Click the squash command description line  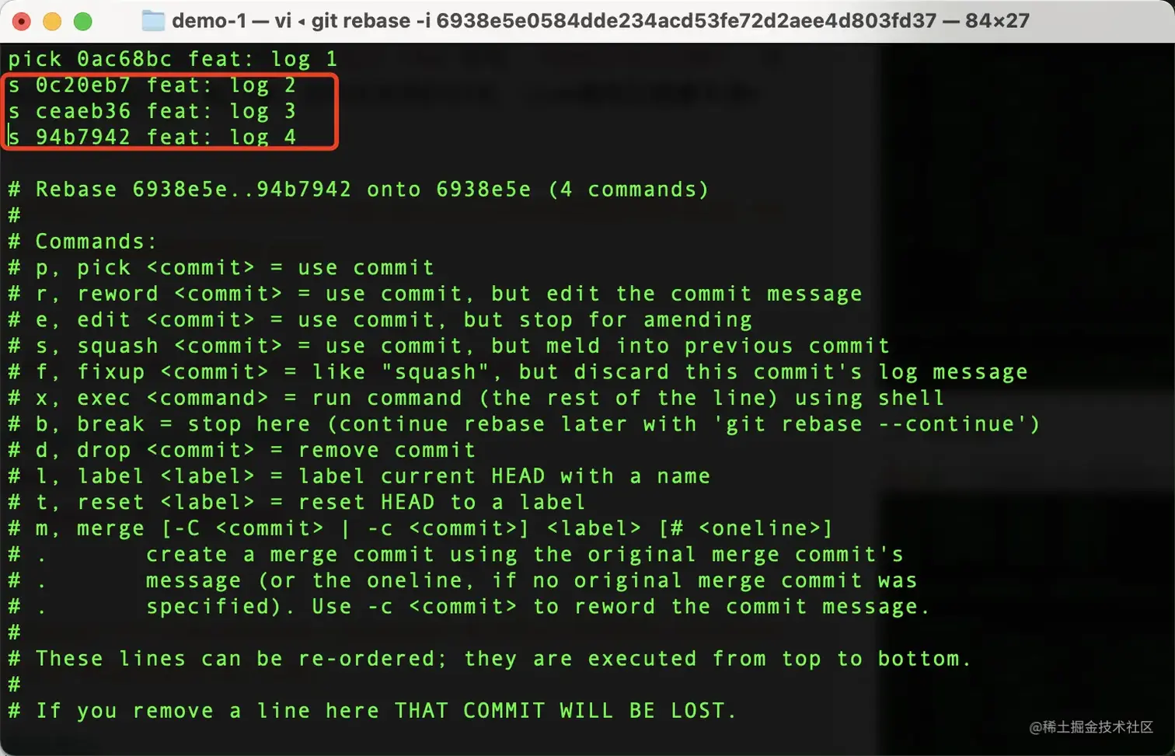coord(448,346)
